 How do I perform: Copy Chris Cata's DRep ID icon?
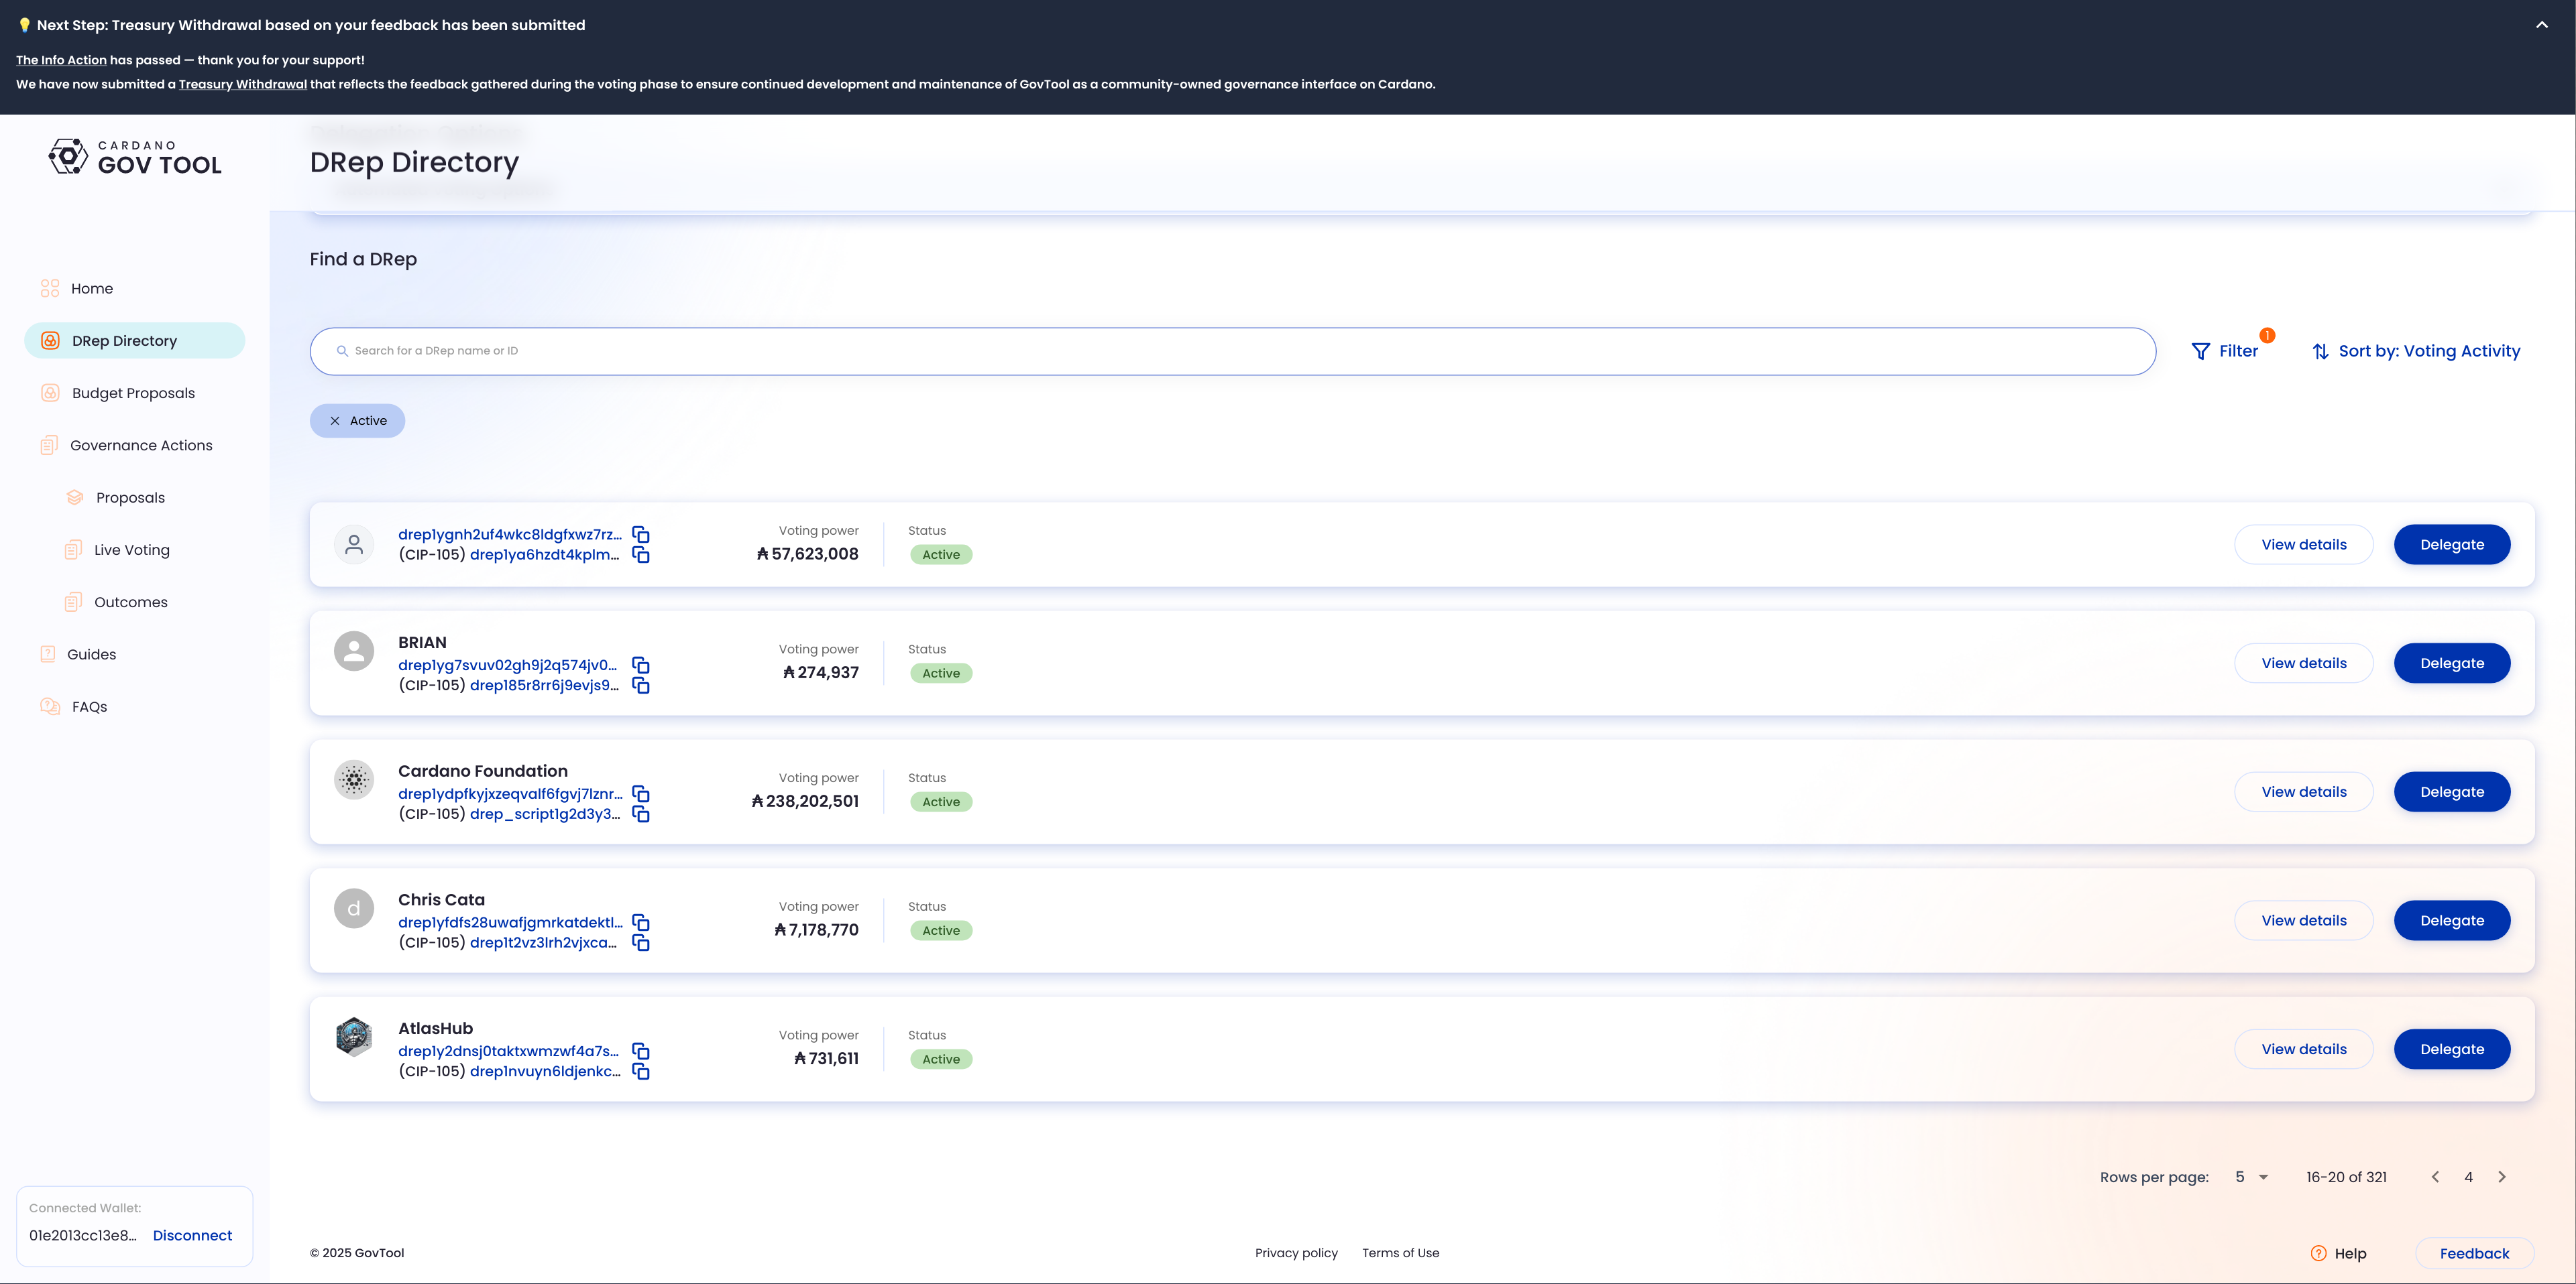click(641, 922)
